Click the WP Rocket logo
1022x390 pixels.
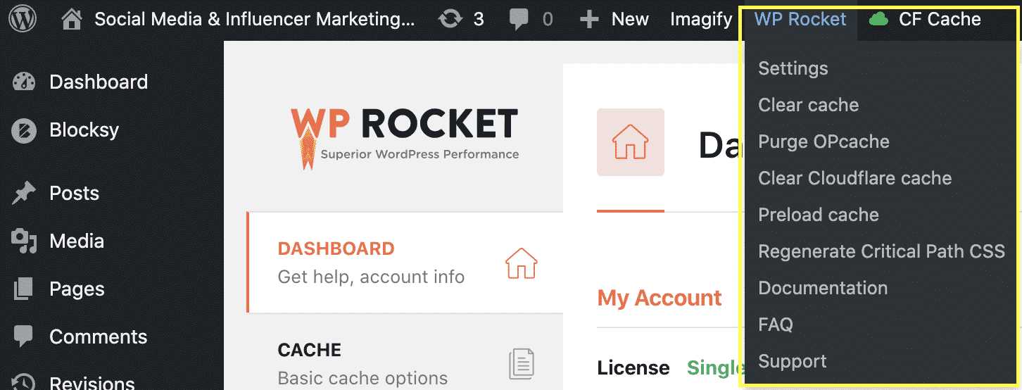pos(405,139)
